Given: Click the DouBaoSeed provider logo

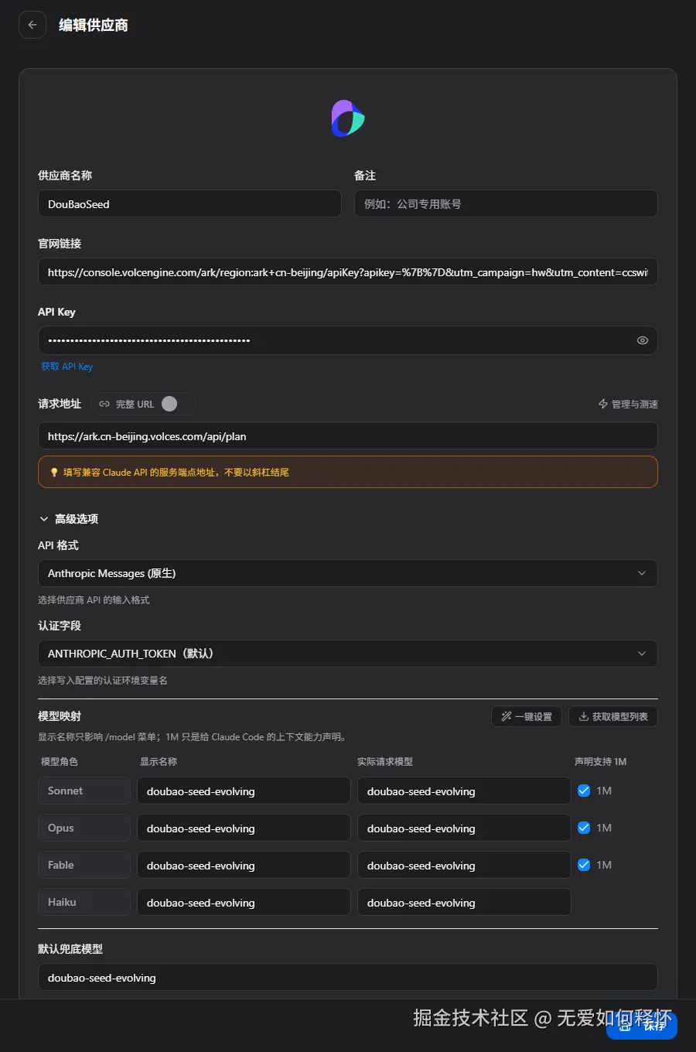Looking at the screenshot, I should pos(348,118).
